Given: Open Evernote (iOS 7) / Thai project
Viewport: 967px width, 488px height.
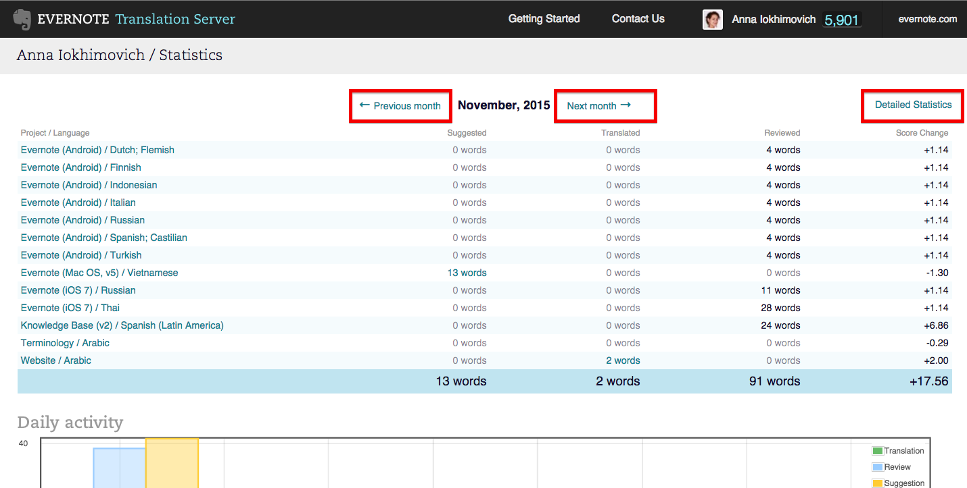Looking at the screenshot, I should pos(70,308).
